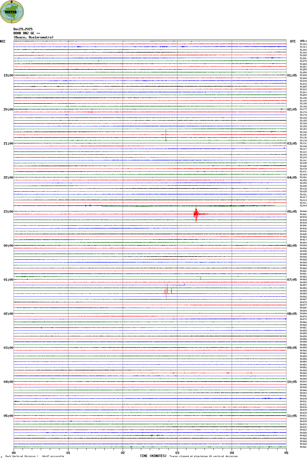This screenshot has height=460, width=308.
Task: Select the 05:05 UTC time marker
Action: pos(292,212)
